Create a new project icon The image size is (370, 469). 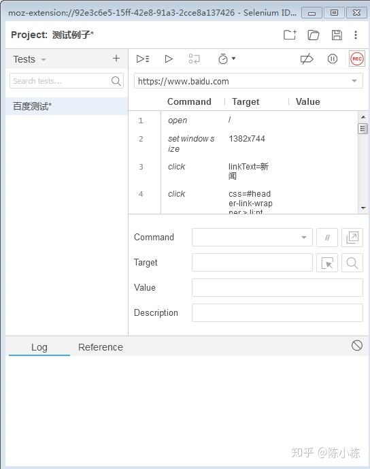click(290, 35)
